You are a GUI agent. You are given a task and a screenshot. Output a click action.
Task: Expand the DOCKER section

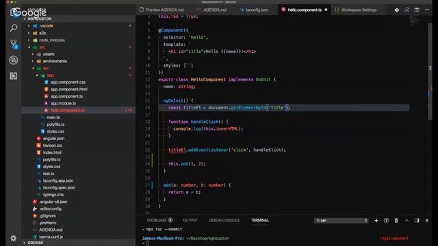point(36,243)
